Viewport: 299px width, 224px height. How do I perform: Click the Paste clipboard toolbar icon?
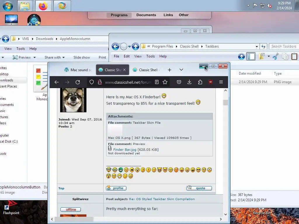294,56
